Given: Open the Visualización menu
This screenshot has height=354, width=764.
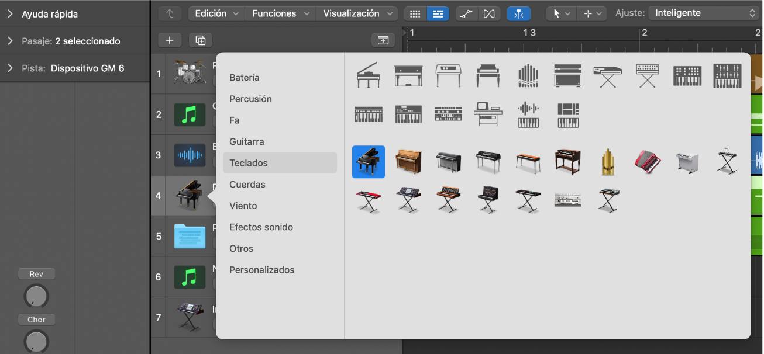Looking at the screenshot, I should (357, 13).
